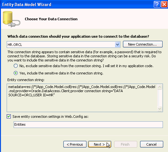Open the HR.ORCL connection dropdown arrow
This screenshot has width=168, height=152.
[117, 44]
